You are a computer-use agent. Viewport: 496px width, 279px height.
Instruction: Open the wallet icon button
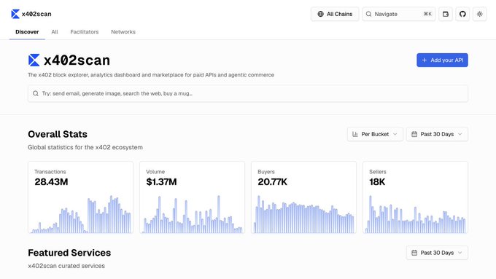tap(446, 14)
